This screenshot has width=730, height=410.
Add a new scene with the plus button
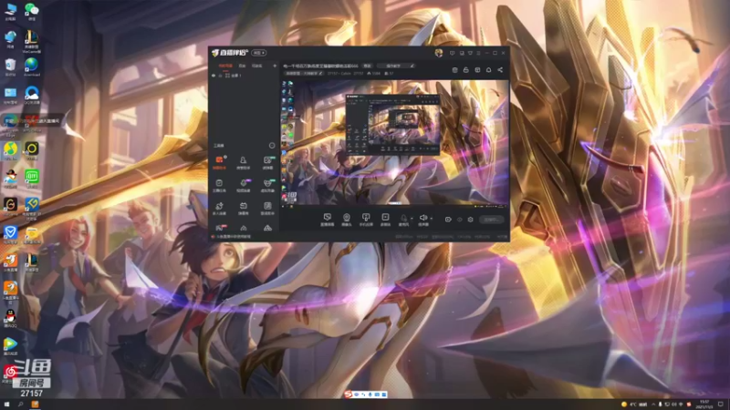pyautogui.click(x=275, y=66)
